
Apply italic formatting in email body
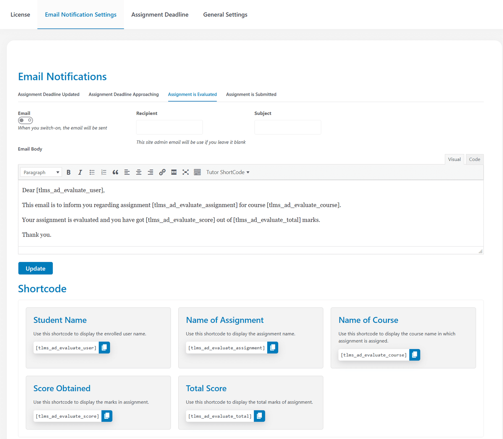80,172
